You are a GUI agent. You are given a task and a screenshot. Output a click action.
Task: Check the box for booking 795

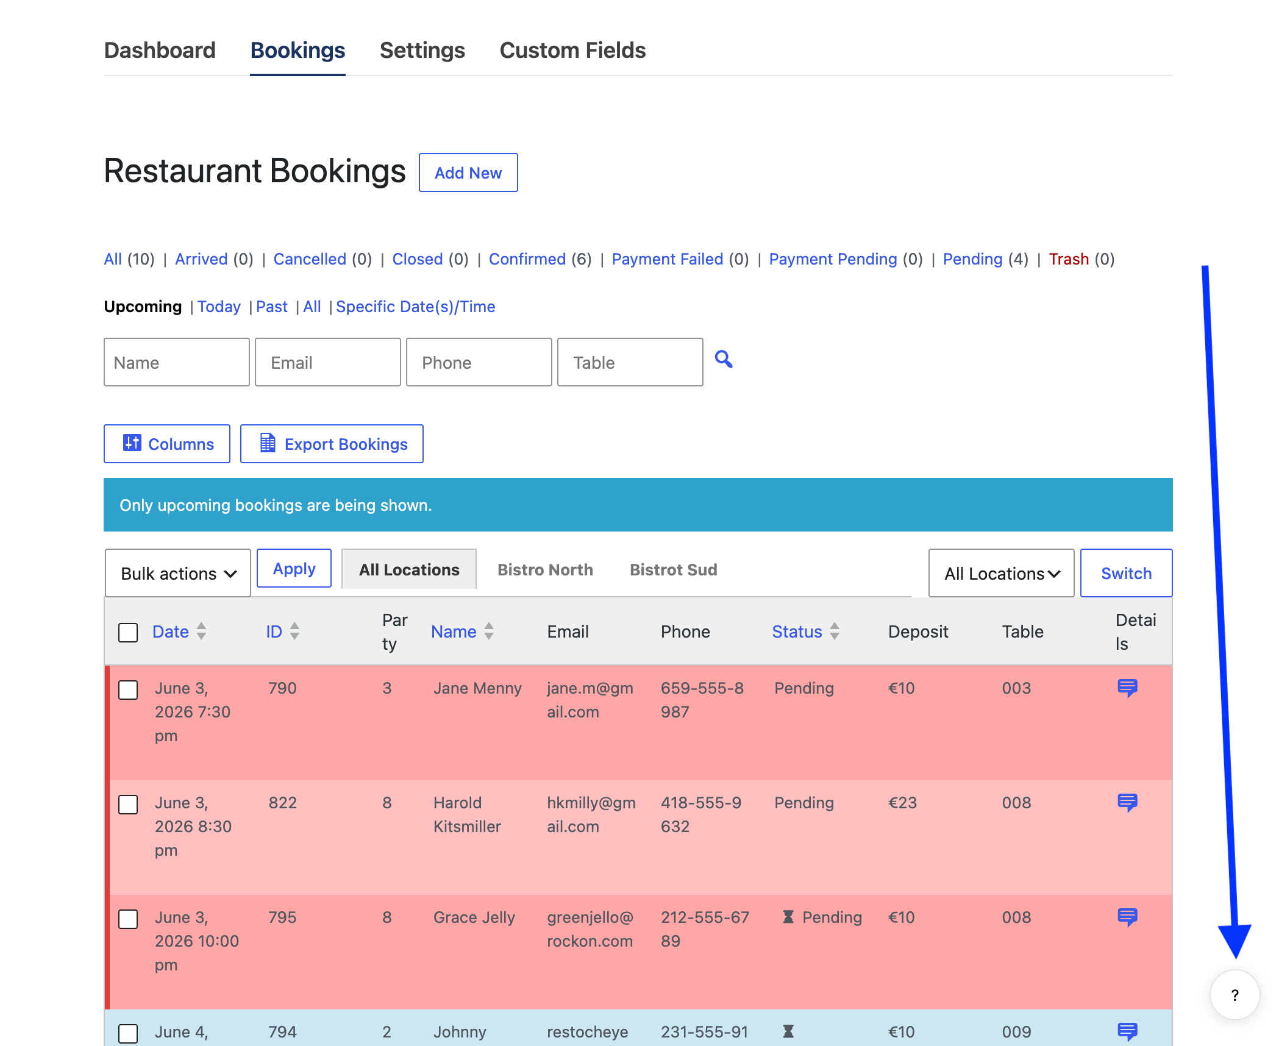point(128,919)
